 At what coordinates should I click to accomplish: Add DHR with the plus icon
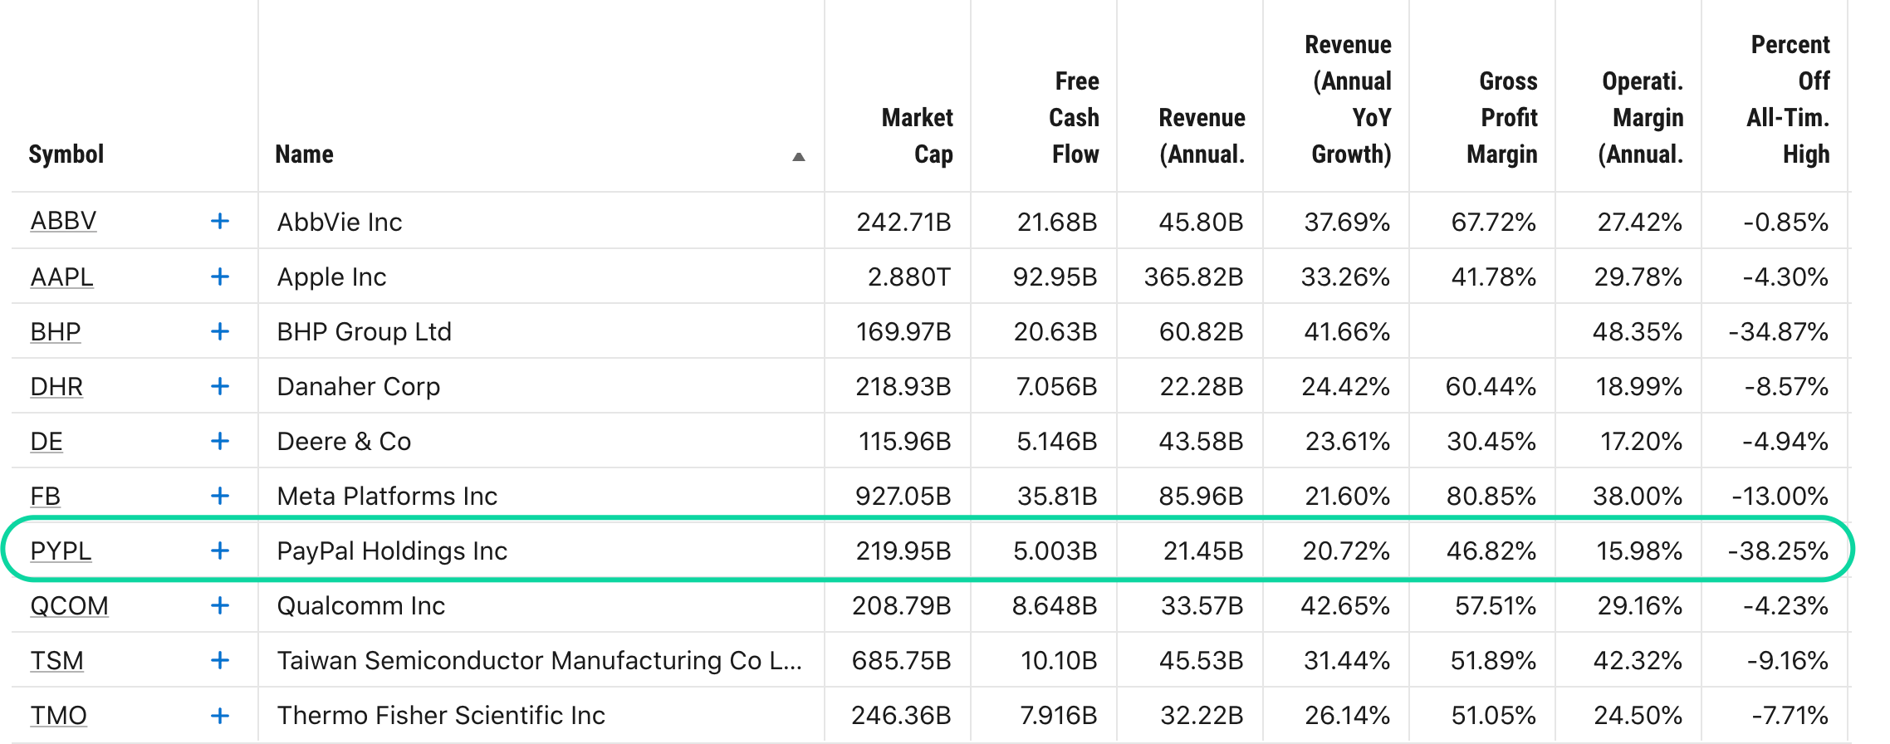pos(220,385)
